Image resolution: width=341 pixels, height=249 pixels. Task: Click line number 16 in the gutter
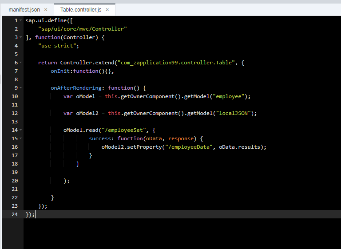point(15,147)
